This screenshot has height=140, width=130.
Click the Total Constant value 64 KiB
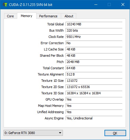(94, 68)
